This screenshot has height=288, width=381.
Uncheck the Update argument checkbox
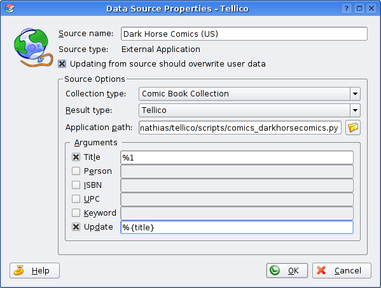click(x=76, y=227)
